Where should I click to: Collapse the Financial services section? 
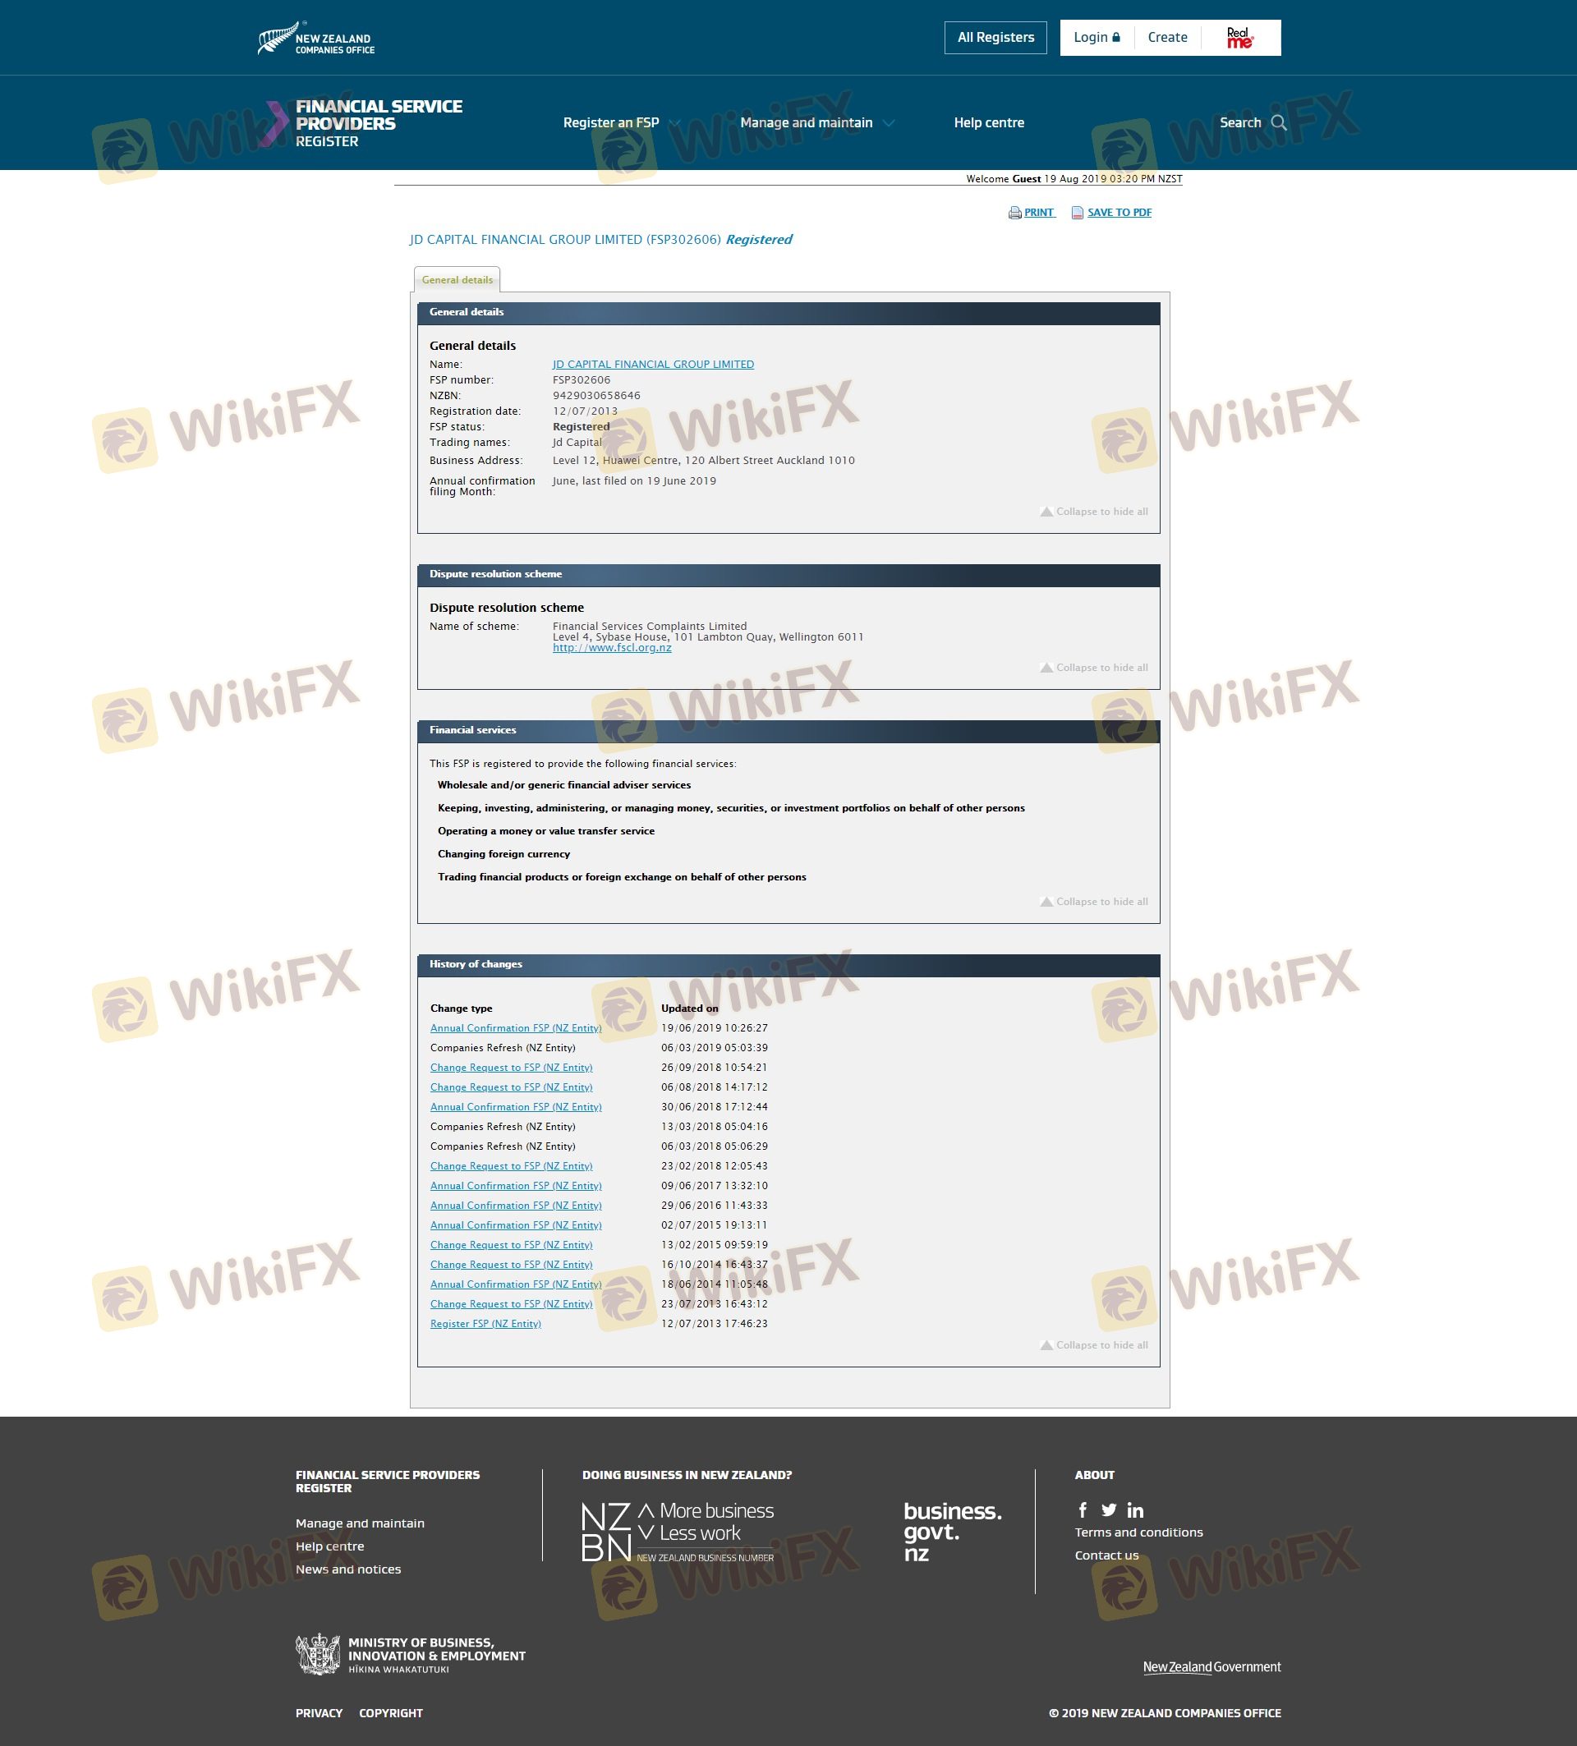click(1094, 902)
